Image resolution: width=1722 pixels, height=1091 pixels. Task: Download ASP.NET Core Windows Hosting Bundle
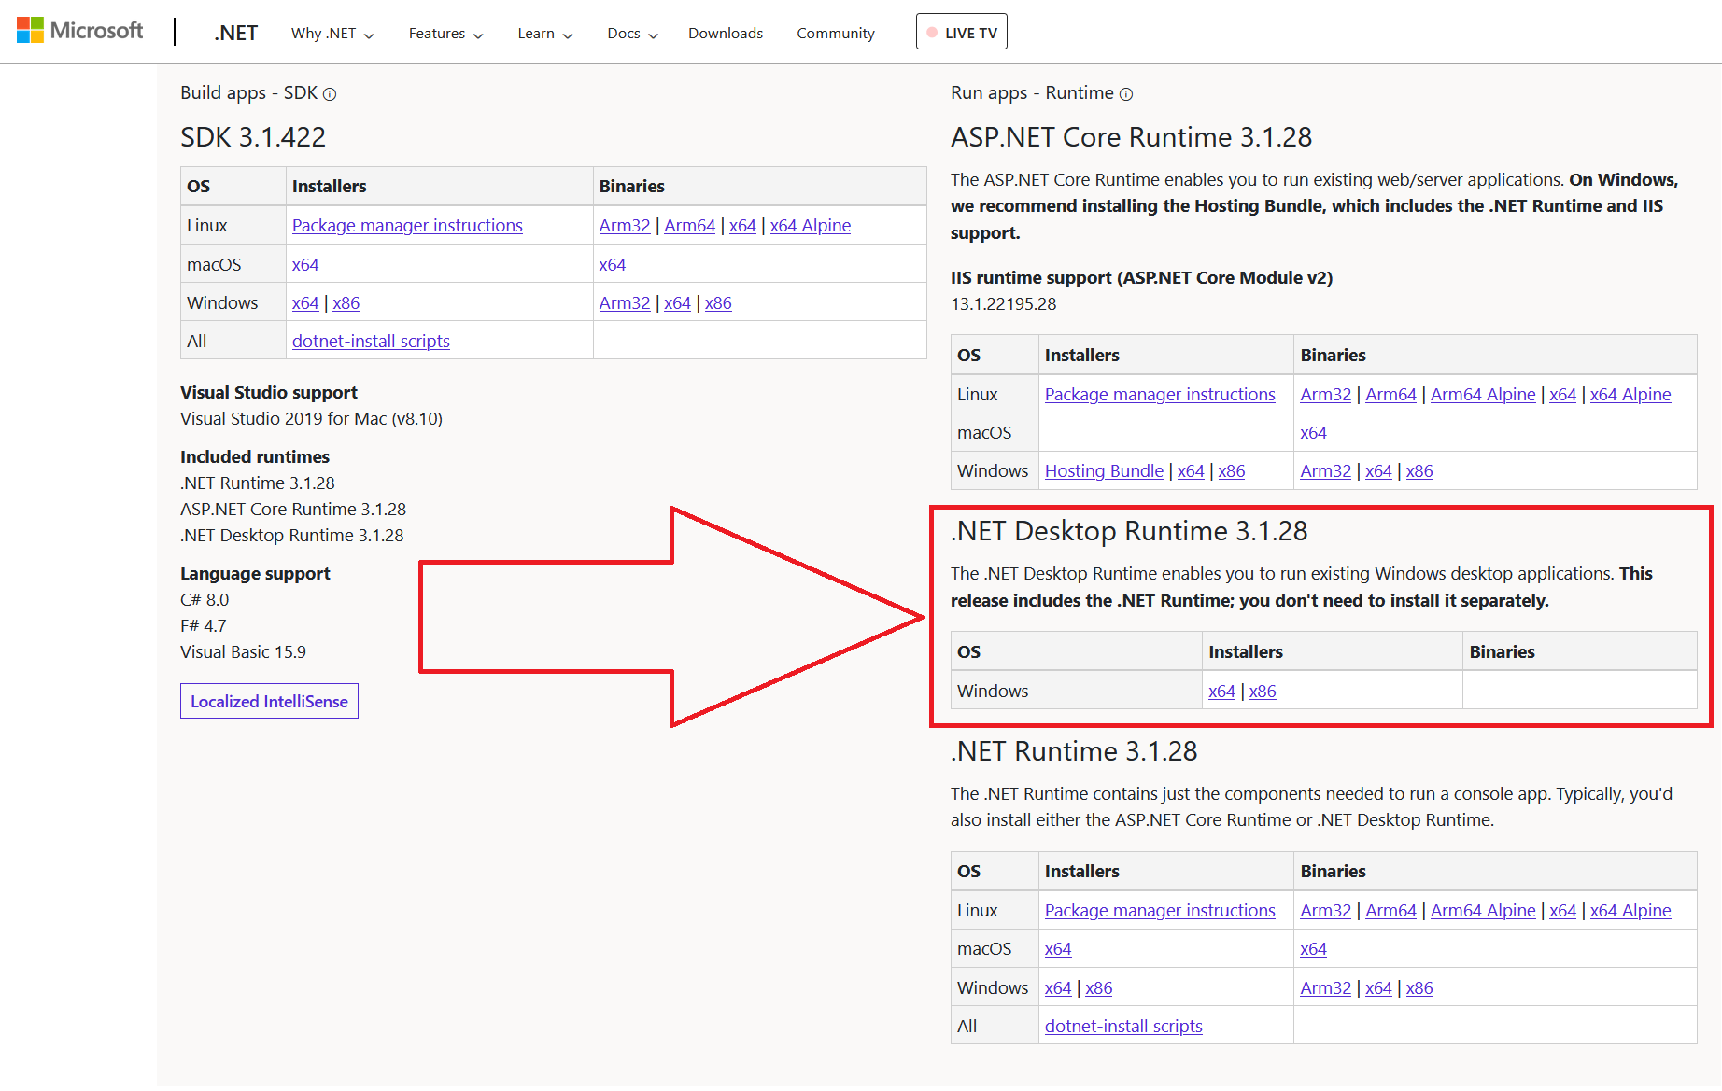[1104, 471]
